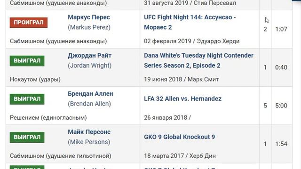Open Брендан Аллен fighter profile link
301x169 pixels.
click(90, 94)
